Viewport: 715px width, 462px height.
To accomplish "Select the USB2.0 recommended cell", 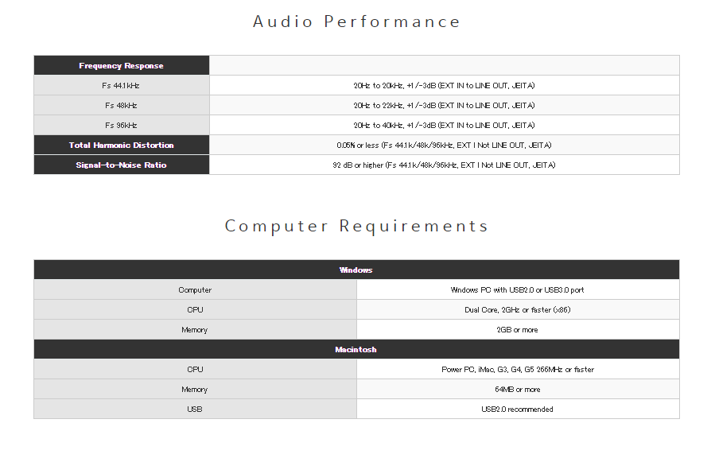I will (518, 410).
